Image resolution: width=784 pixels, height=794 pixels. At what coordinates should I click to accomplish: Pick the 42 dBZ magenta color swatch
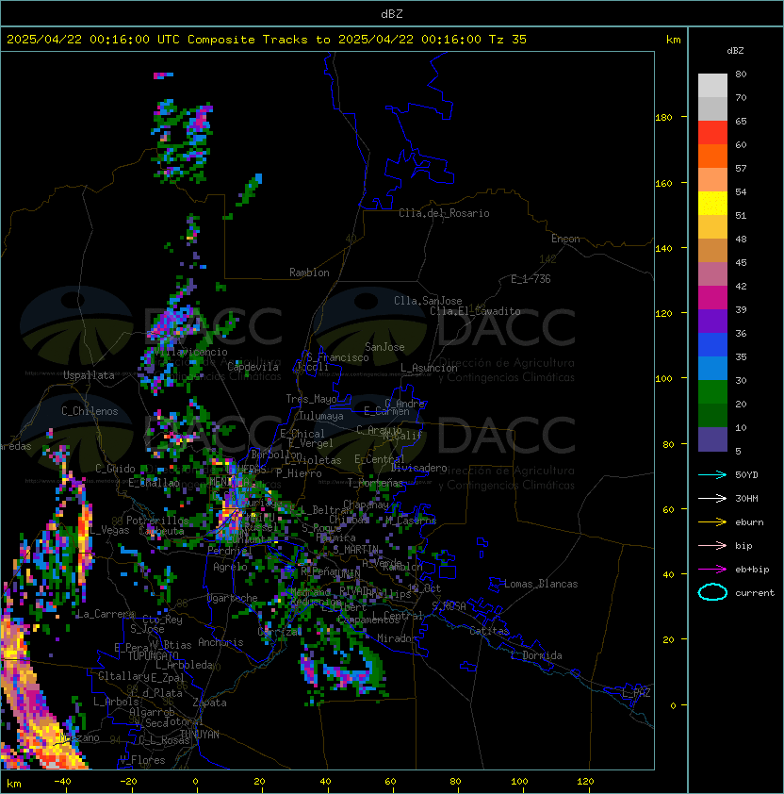pos(712,298)
